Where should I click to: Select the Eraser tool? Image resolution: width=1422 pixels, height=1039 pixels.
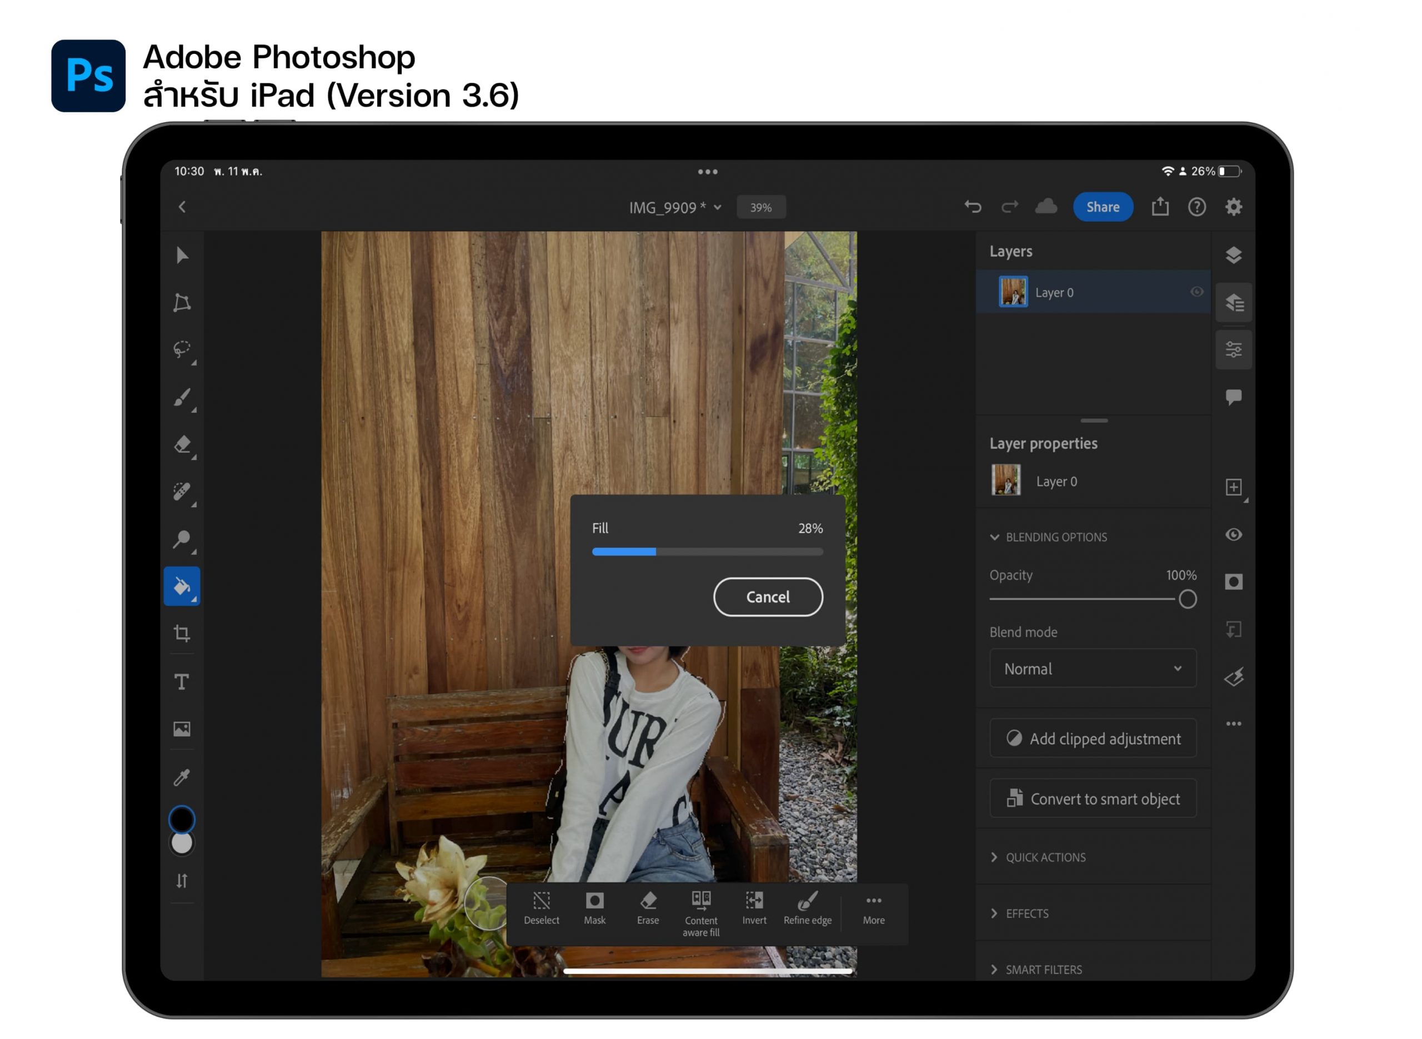pyautogui.click(x=182, y=445)
